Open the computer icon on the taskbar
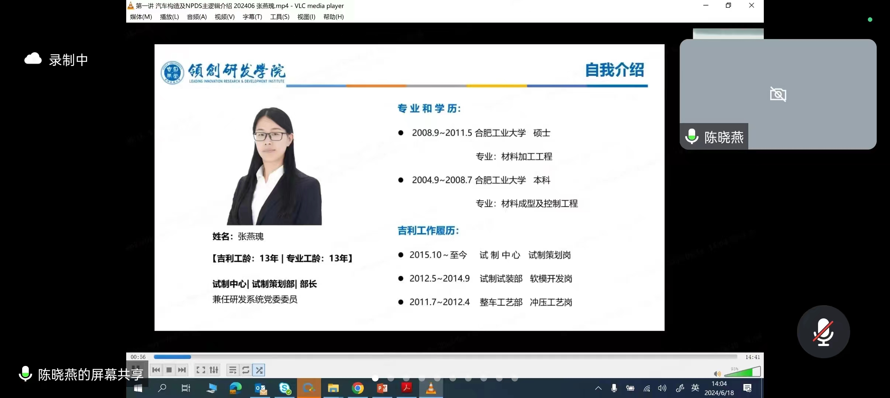This screenshot has width=890, height=398. [211, 388]
